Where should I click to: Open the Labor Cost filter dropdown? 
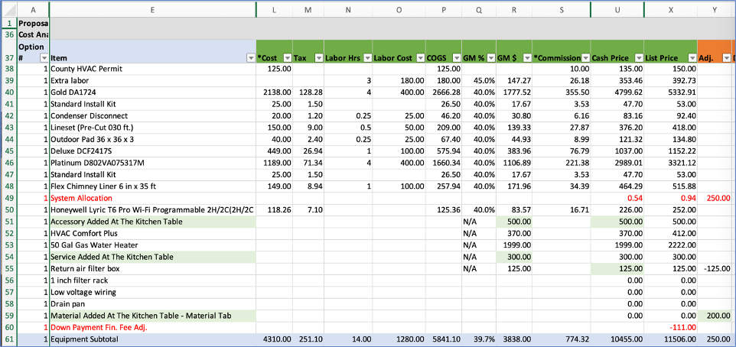pos(420,58)
